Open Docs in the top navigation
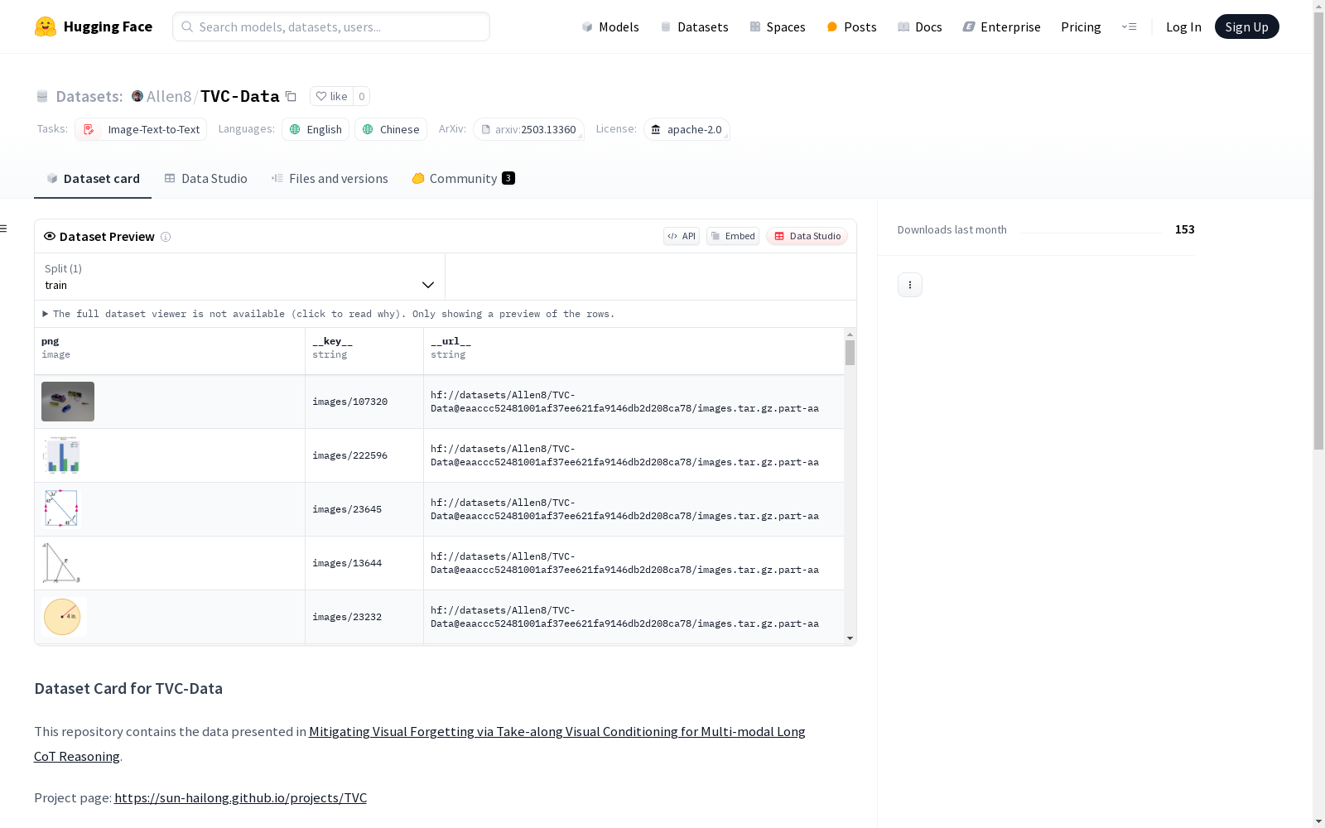This screenshot has width=1325, height=828. (x=920, y=26)
